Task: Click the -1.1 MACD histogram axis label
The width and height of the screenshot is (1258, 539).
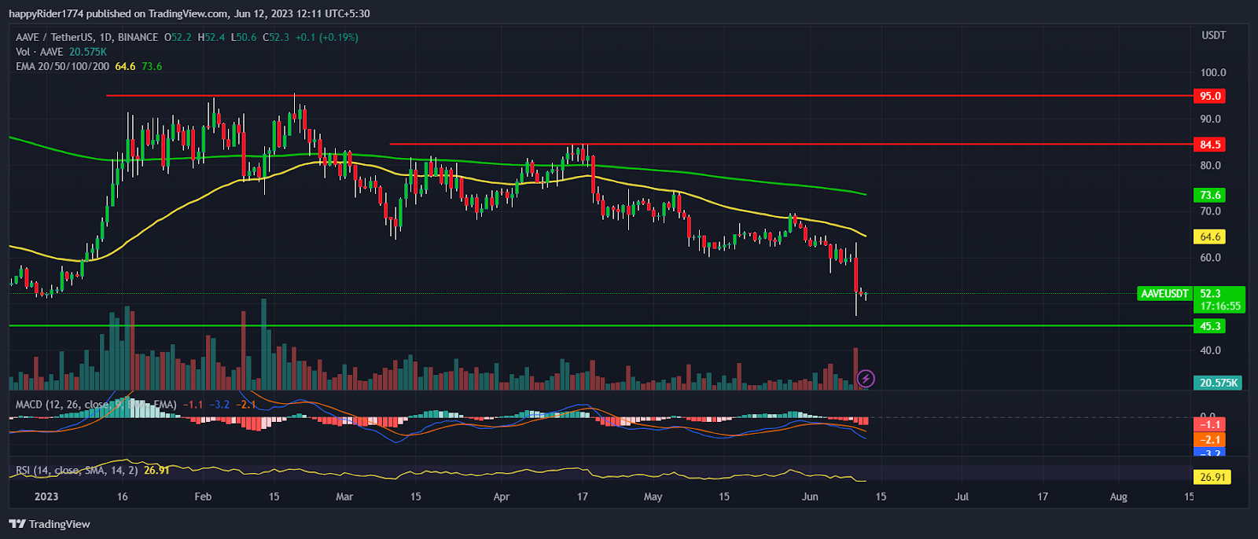Action: [x=1210, y=424]
